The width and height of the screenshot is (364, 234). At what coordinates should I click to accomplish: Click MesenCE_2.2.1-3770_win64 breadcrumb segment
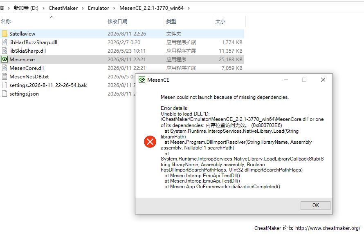[151, 8]
